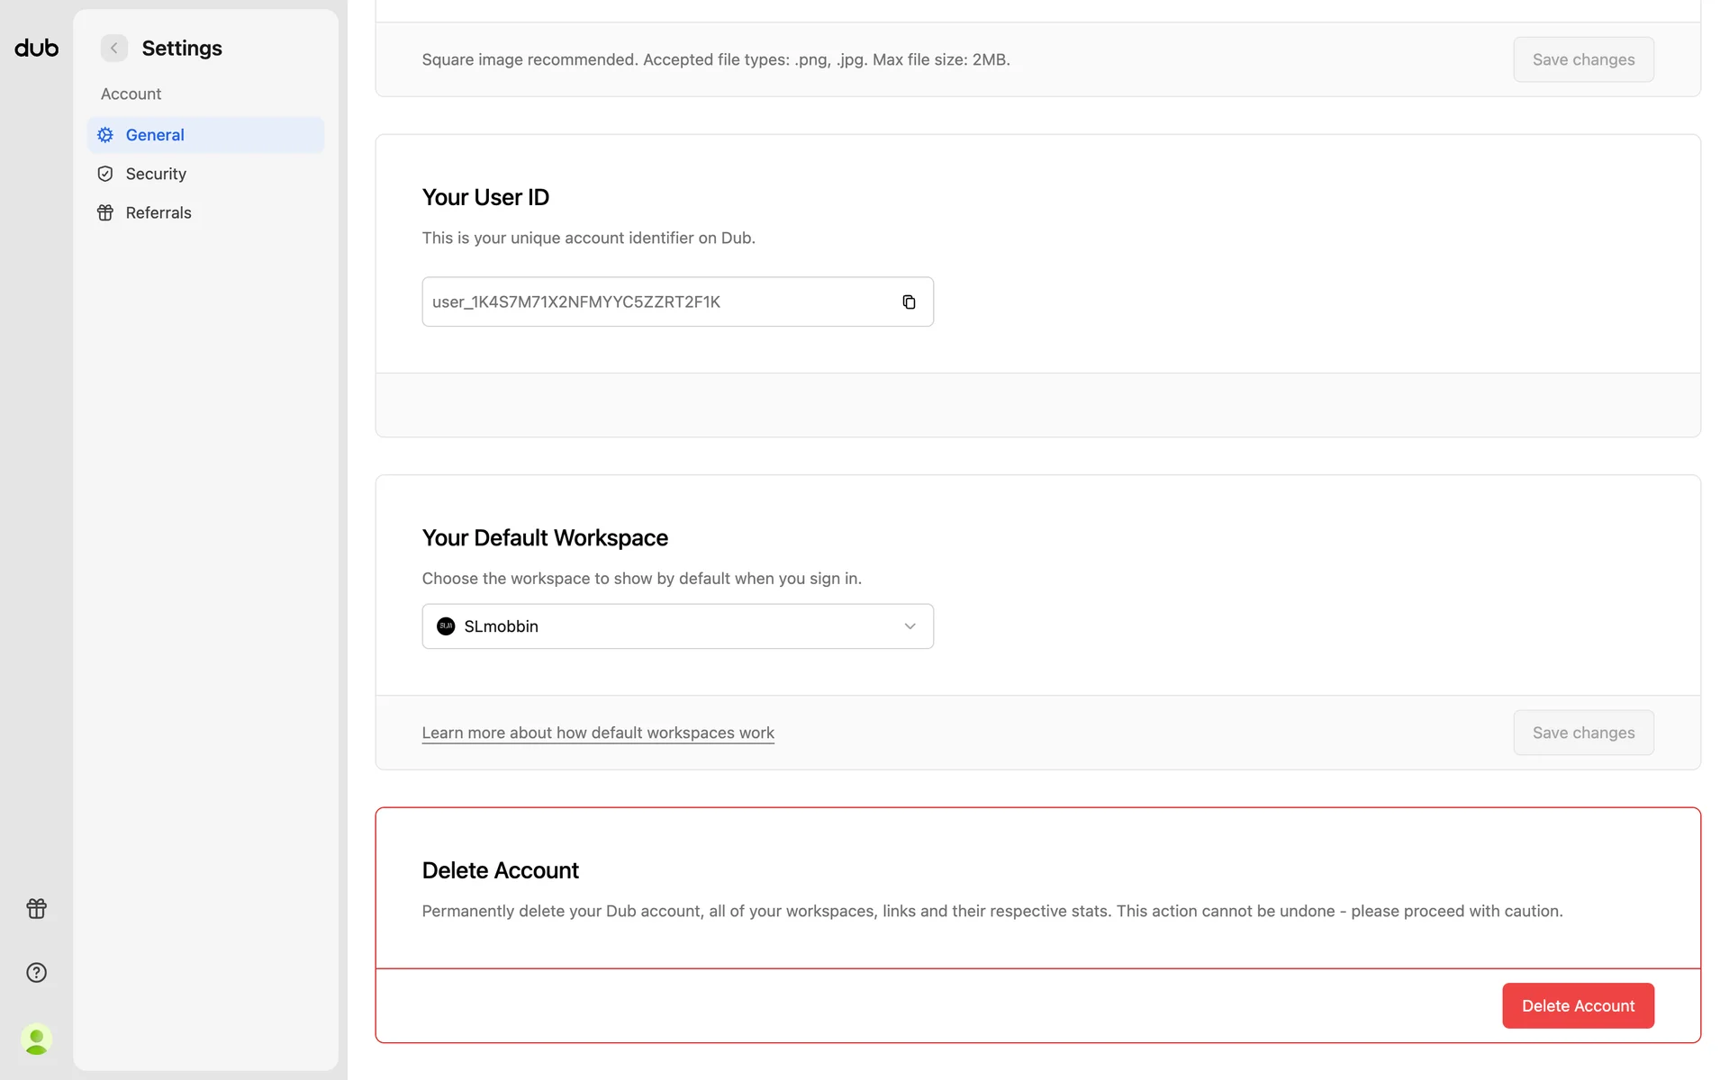This screenshot has height=1080, width=1729.
Task: Click the user ID text field
Action: [x=657, y=301]
